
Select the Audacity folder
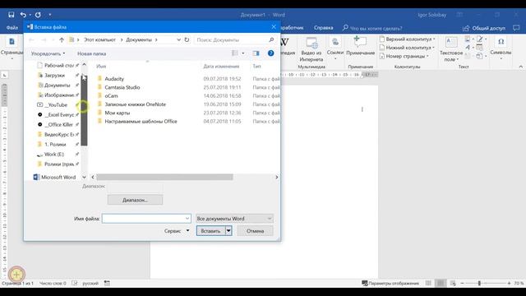(x=114, y=79)
